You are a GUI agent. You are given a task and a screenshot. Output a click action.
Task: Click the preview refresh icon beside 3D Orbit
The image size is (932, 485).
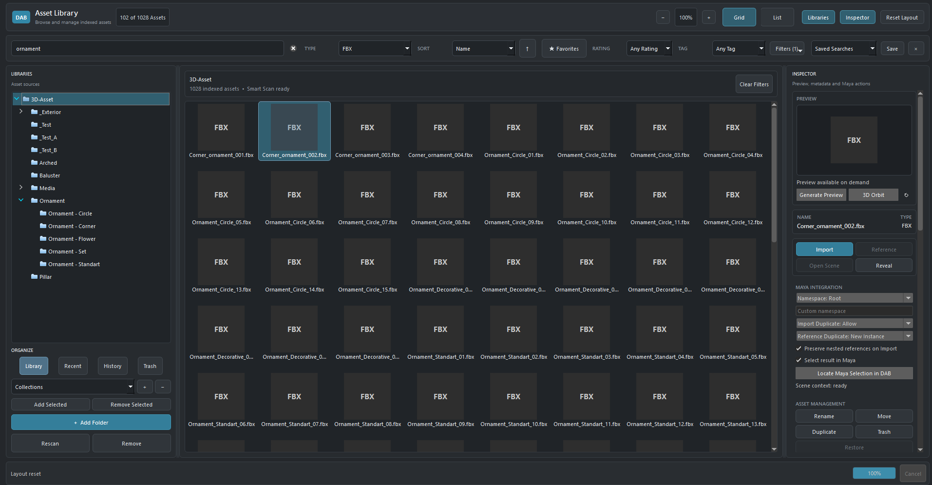906,195
